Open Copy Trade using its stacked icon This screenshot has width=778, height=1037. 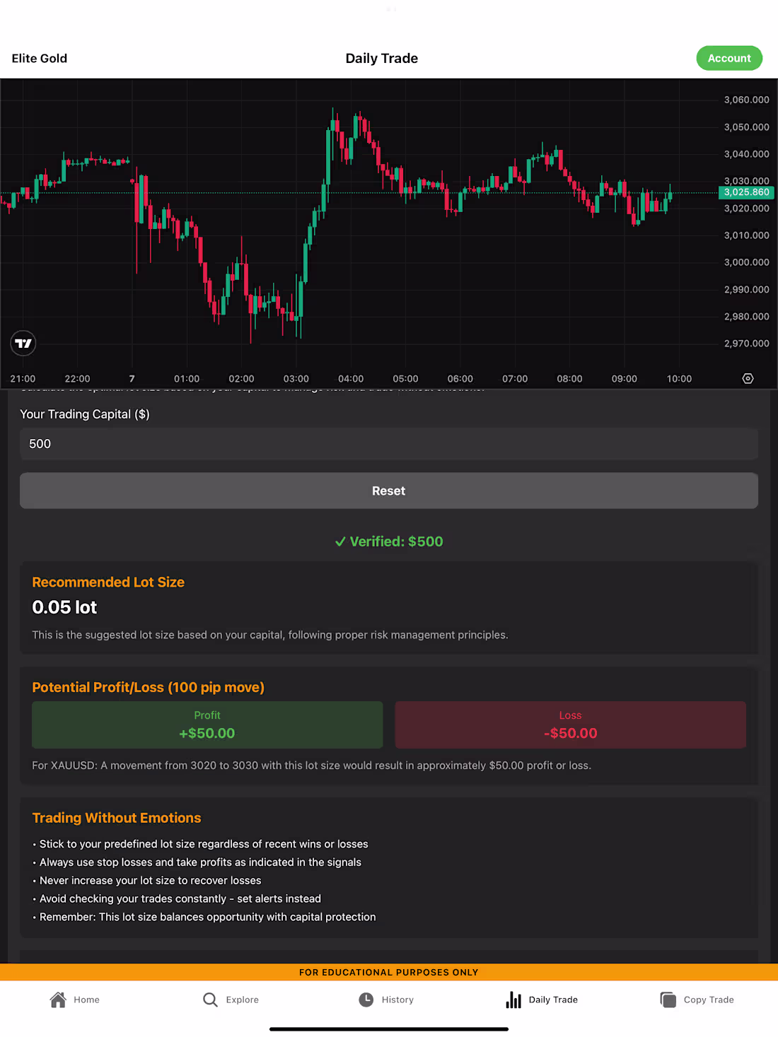click(x=668, y=1000)
